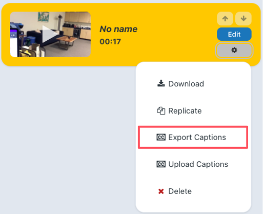The image size is (263, 214).
Task: Move the clip down with the down arrow
Action: (243, 18)
